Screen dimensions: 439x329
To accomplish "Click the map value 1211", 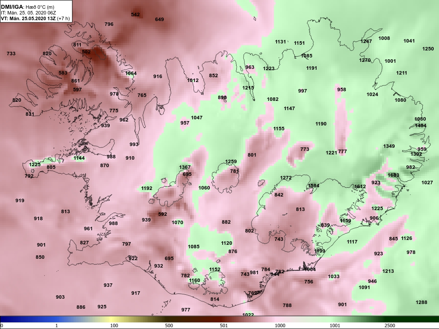I will pyautogui.click(x=402, y=73).
